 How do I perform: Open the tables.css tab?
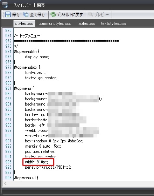pyautogui.click(x=86, y=23)
